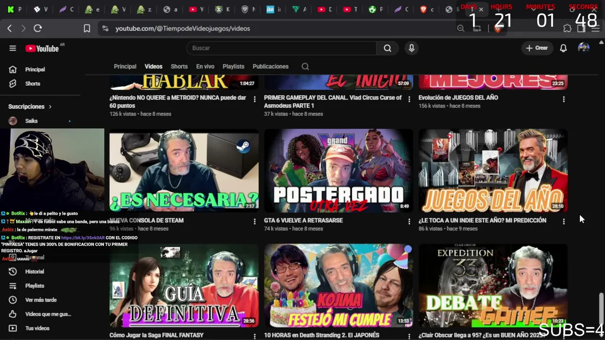Click the search magnifier button
This screenshot has width=605, height=340.
pos(388,48)
